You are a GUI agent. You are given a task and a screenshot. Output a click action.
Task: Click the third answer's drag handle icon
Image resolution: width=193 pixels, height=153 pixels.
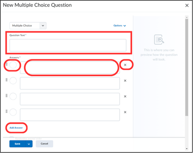pos(7,96)
